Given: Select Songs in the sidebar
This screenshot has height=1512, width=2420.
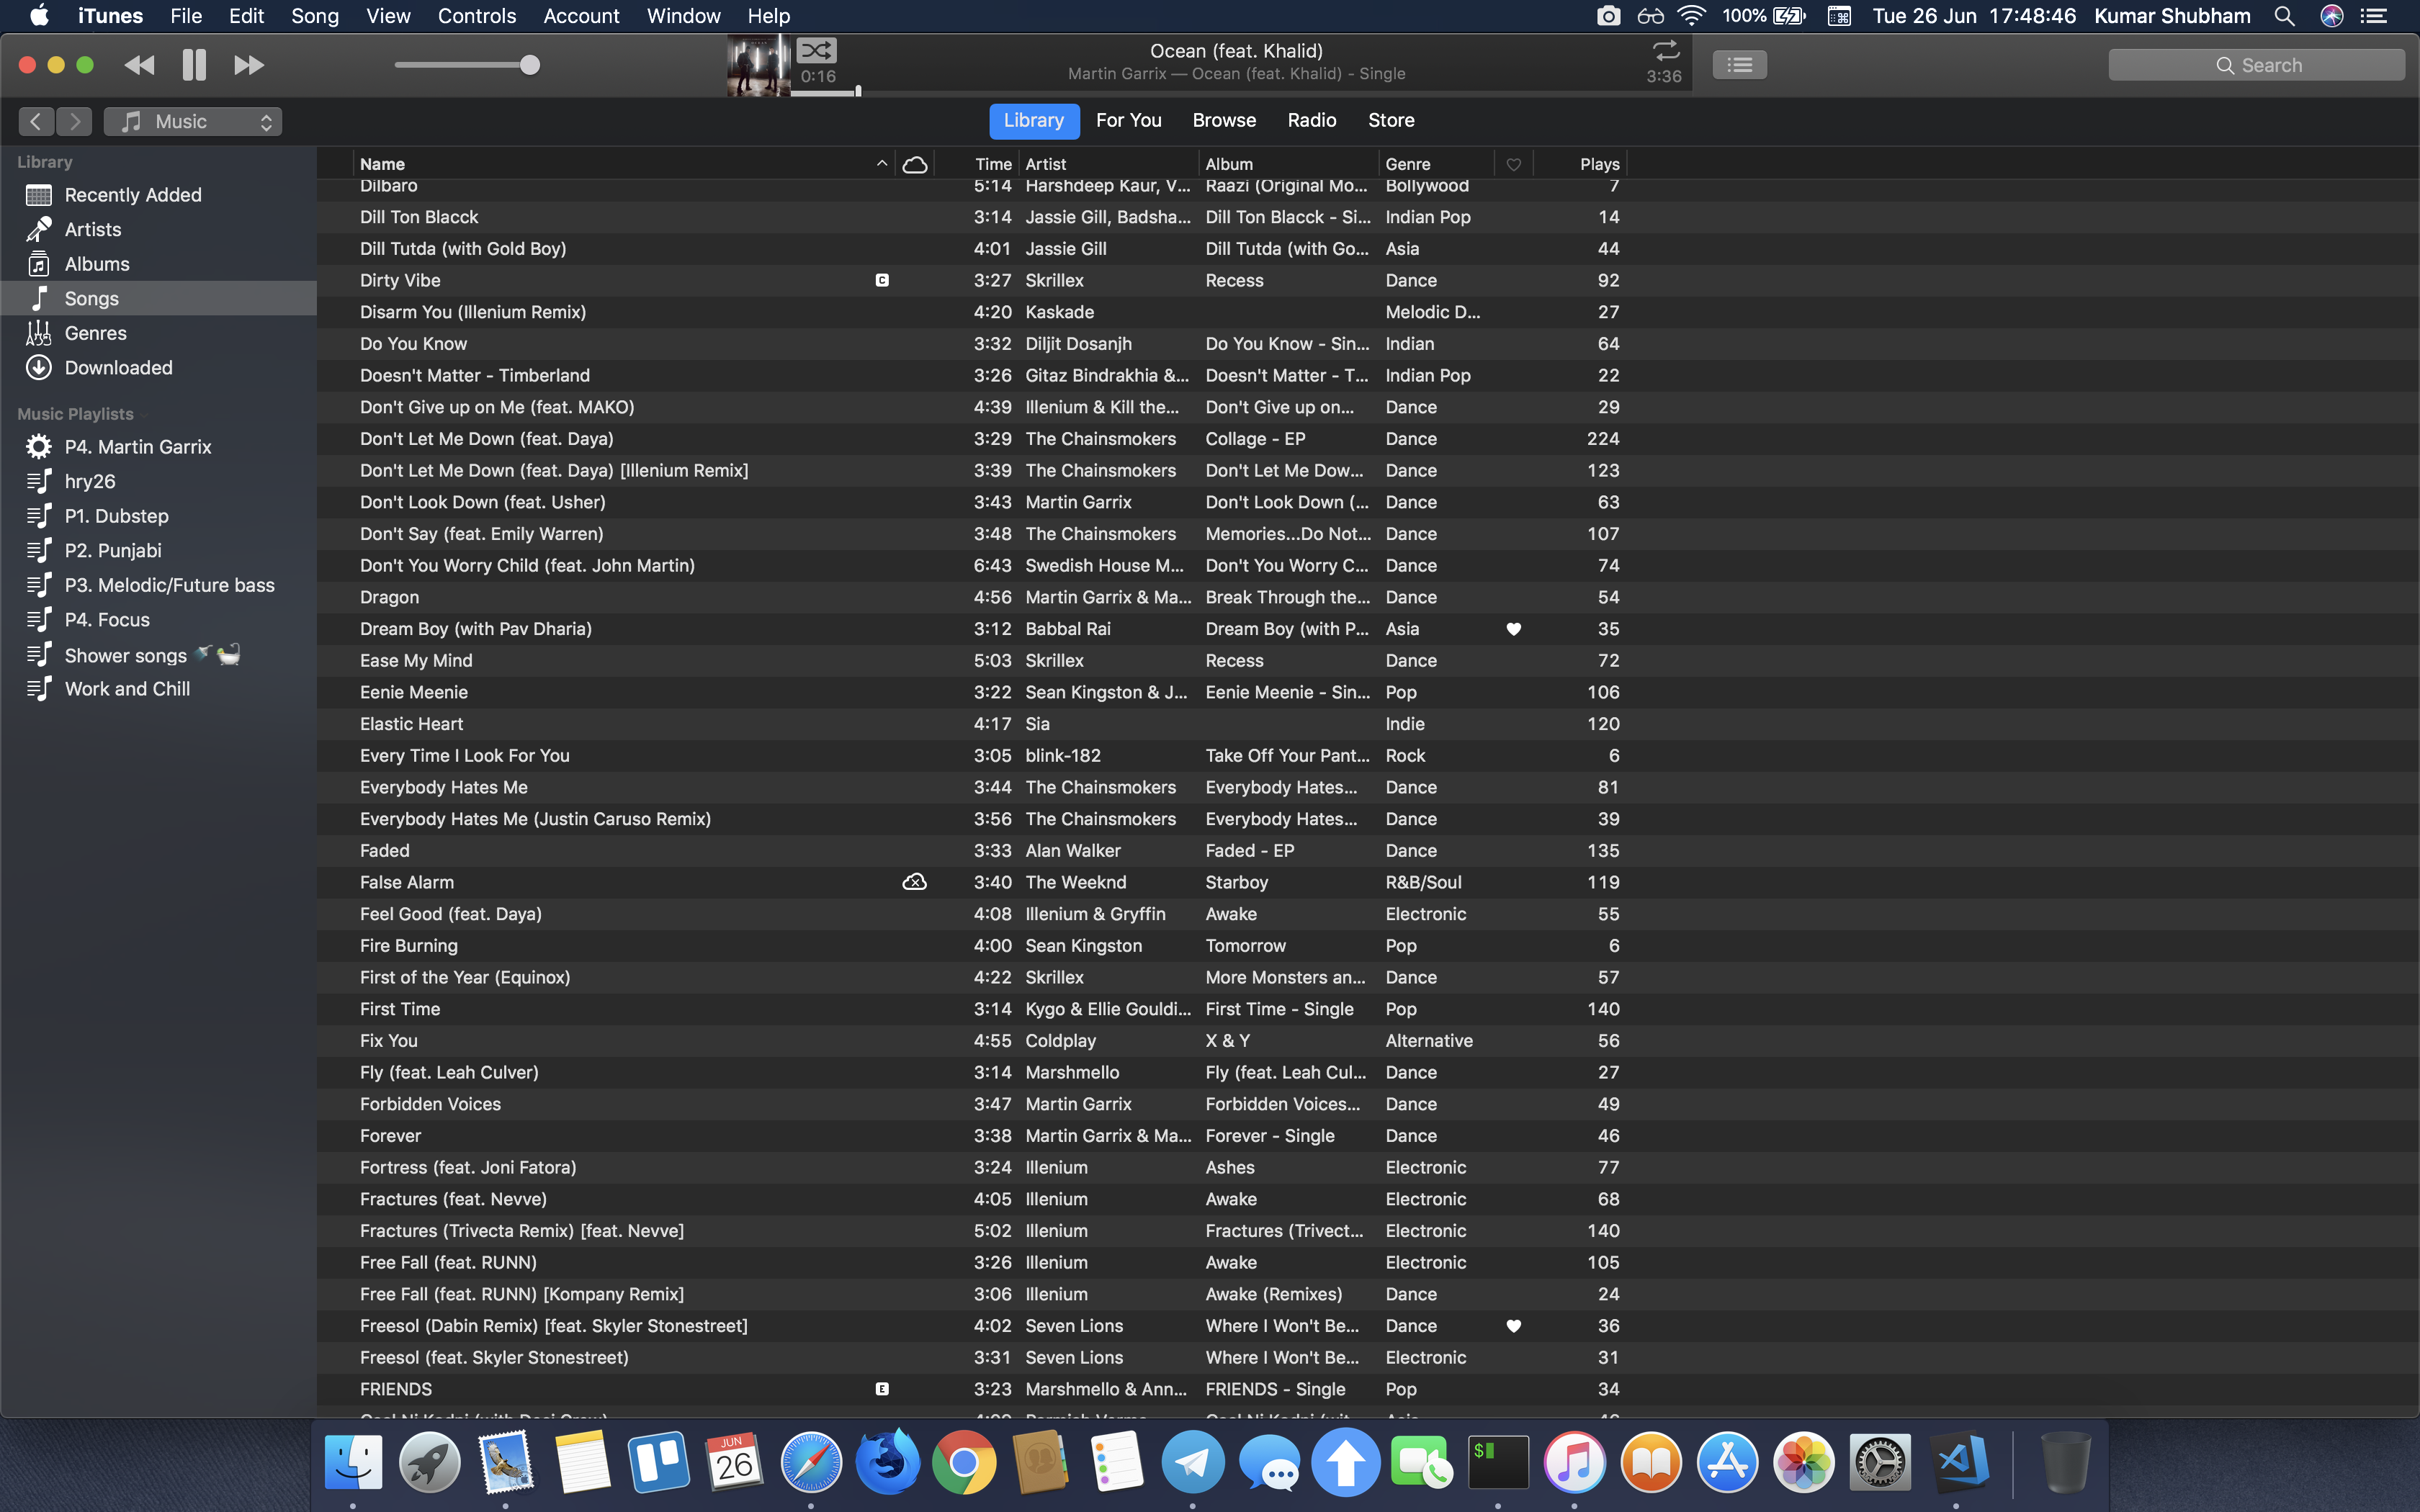Looking at the screenshot, I should 158,298.
